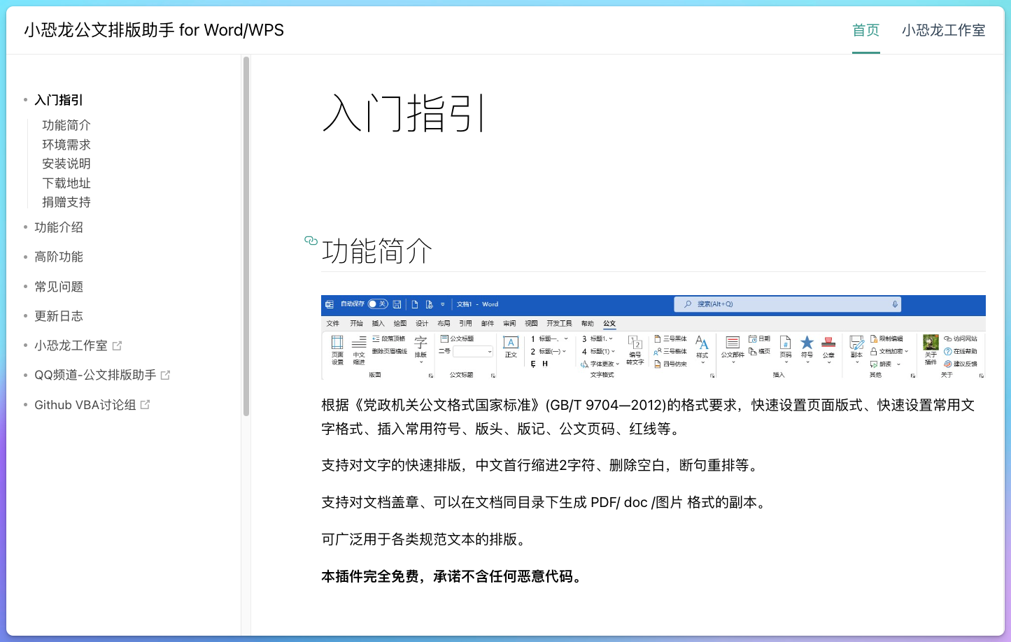Click the 文档加密 lock icon
Screen dimensions: 1011x642
[x=874, y=352]
